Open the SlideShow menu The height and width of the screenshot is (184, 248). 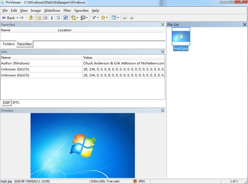click(52, 11)
